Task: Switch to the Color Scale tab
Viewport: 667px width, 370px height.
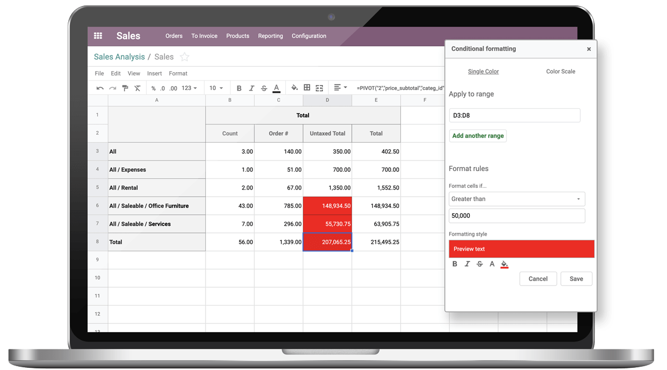Action: [x=560, y=71]
